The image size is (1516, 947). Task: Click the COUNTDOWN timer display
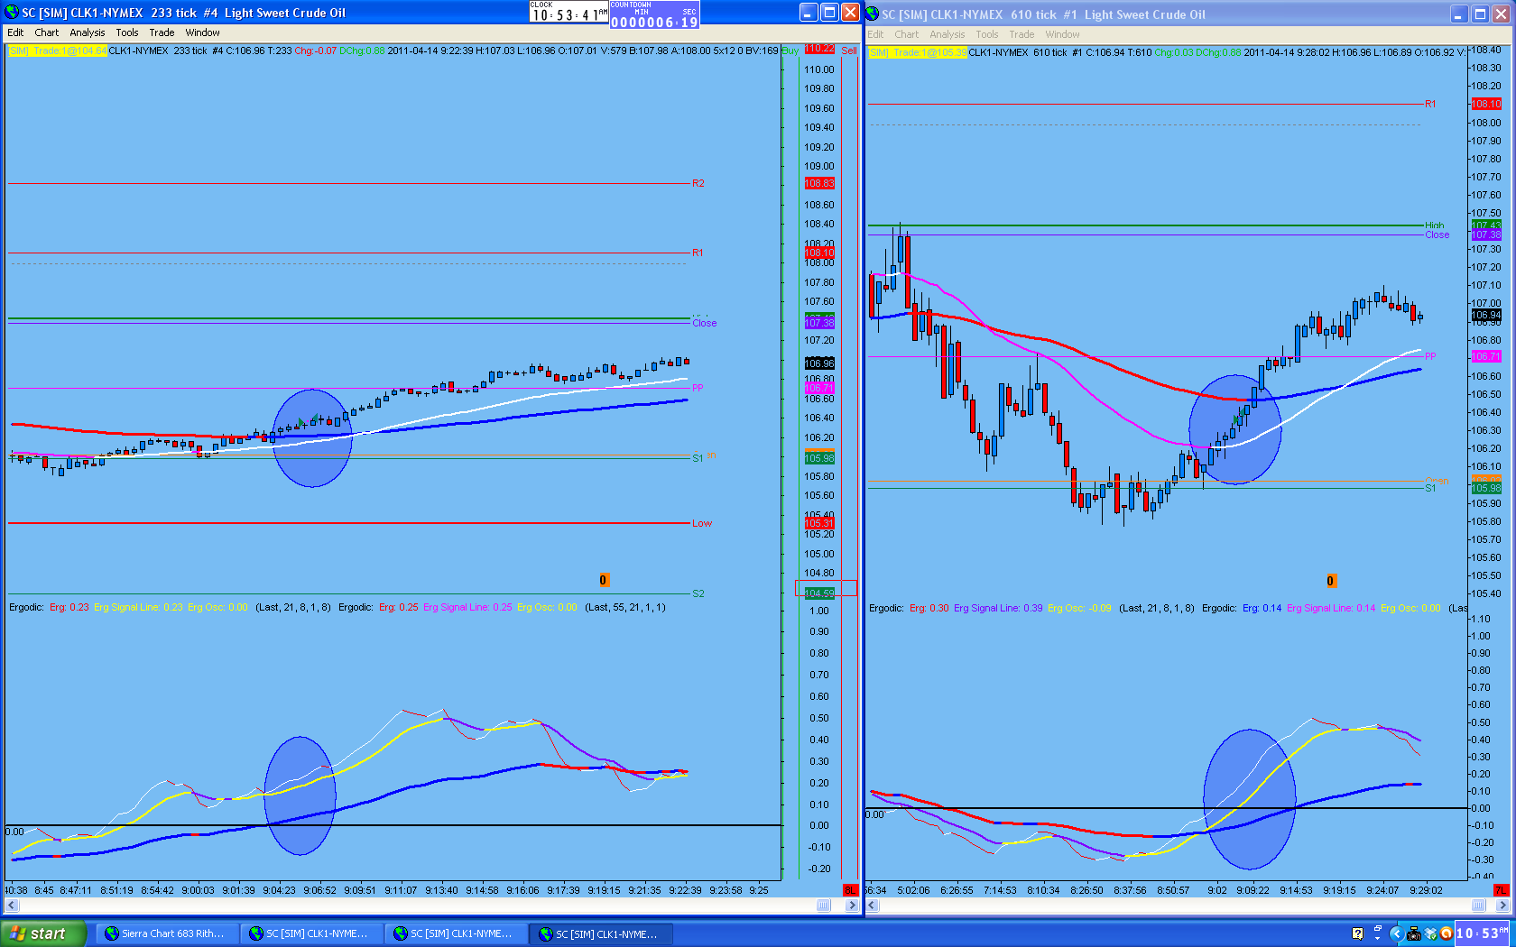654,14
